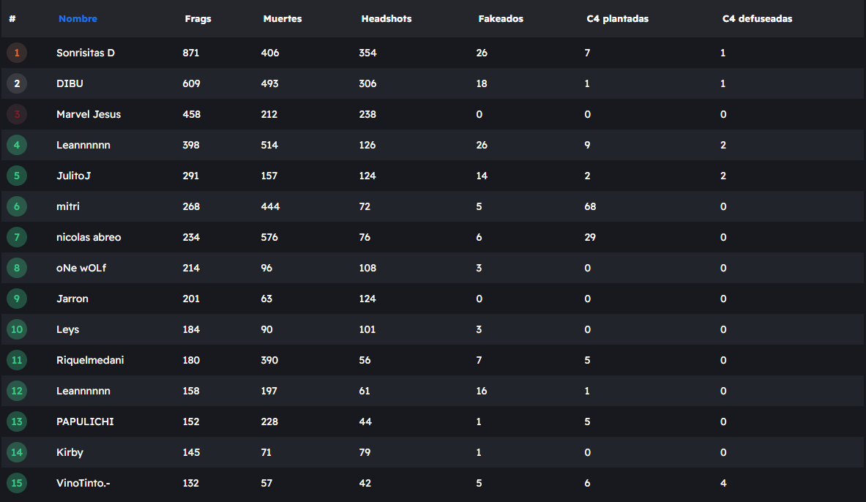This screenshot has width=866, height=502.
Task: Click the rank 15 badge icon
Action: point(17,483)
